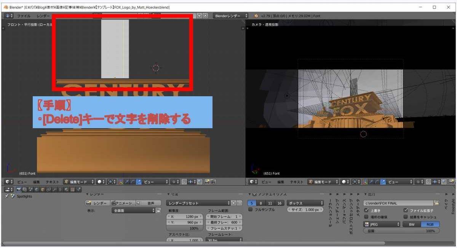This screenshot has width=457, height=248.
Task: Remove render preset with minus icon
Action: pos(239,203)
